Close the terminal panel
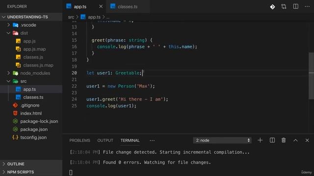 point(307,140)
